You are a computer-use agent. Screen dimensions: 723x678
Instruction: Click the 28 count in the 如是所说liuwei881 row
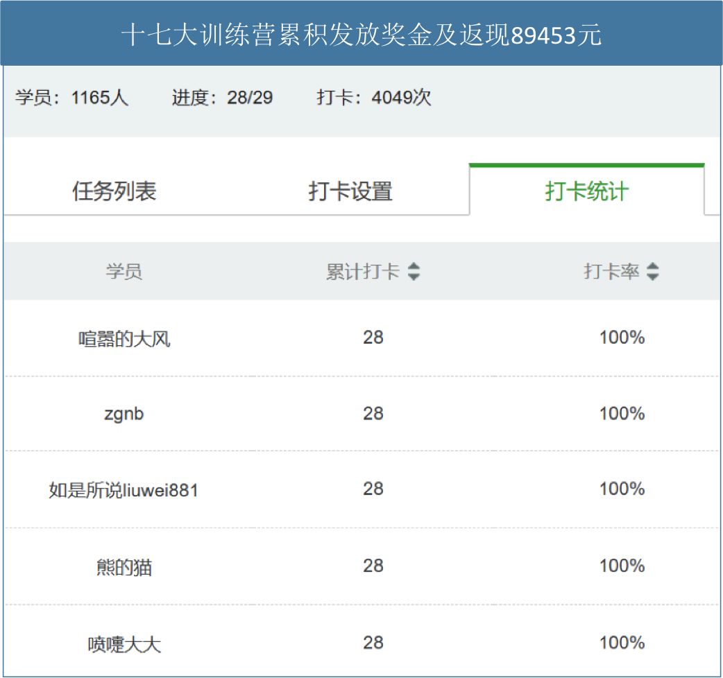(x=373, y=489)
